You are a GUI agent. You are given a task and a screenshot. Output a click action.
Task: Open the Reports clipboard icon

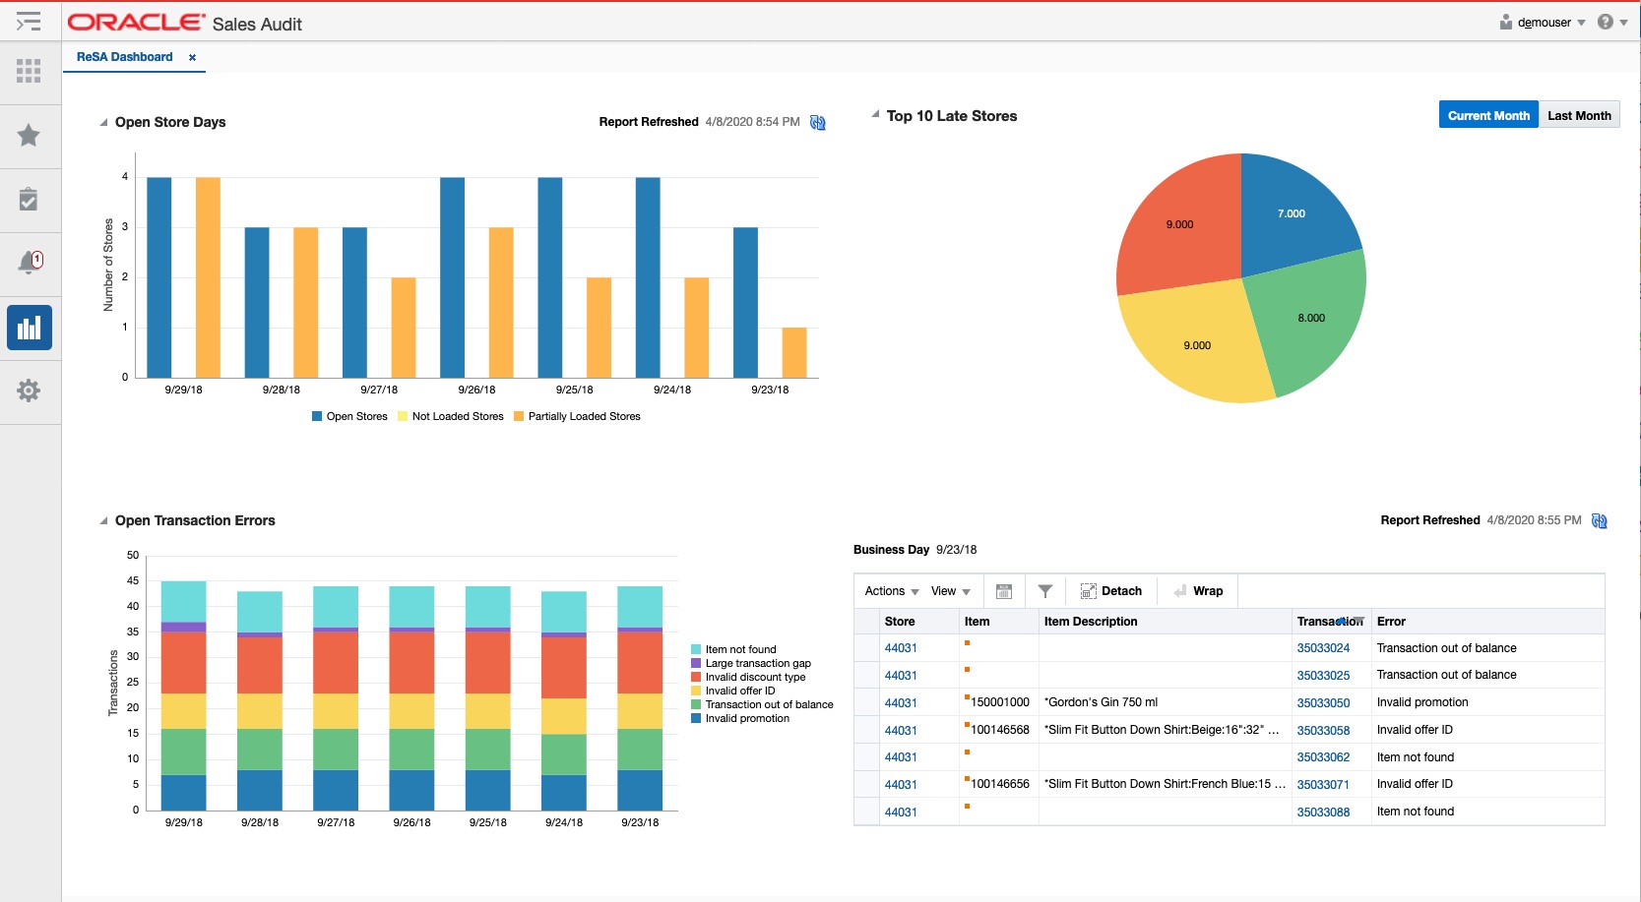28,200
